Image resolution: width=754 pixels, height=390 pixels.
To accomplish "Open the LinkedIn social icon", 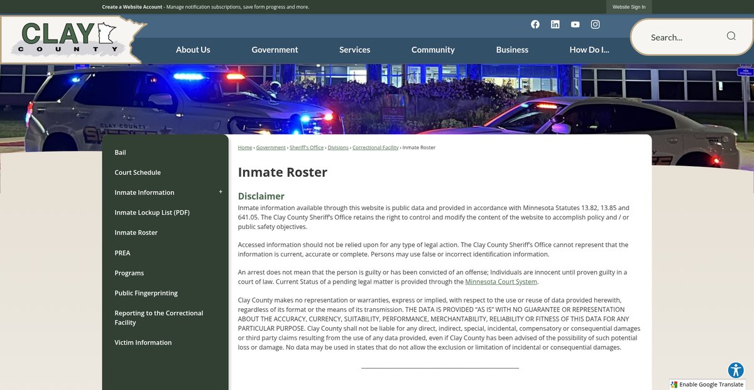I will pos(555,25).
